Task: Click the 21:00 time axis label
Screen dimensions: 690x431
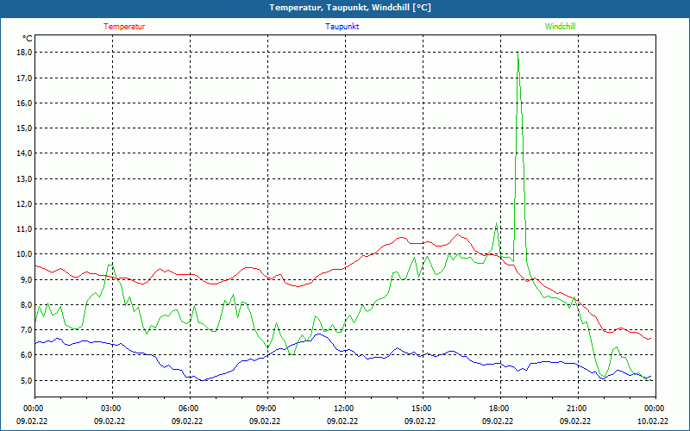Action: 578,409
